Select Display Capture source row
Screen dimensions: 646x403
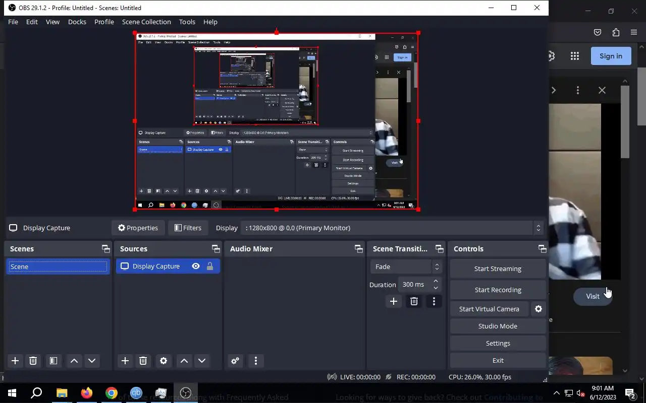168,266
